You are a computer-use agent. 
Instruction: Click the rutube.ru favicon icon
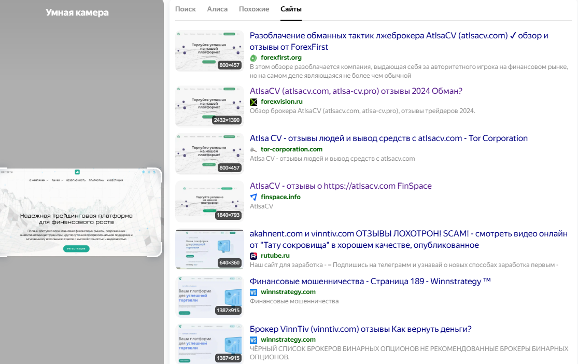point(253,256)
